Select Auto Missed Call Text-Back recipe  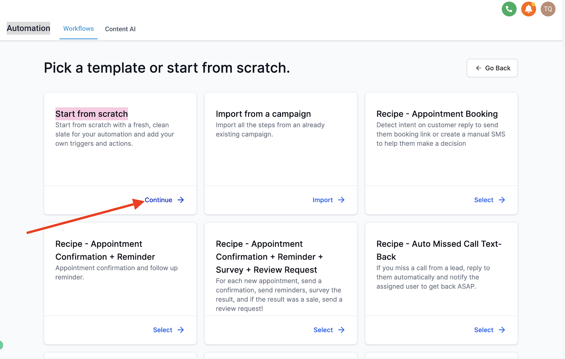coord(489,330)
